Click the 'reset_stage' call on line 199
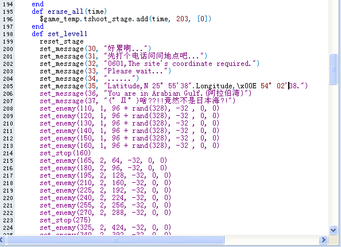 coord(61,41)
